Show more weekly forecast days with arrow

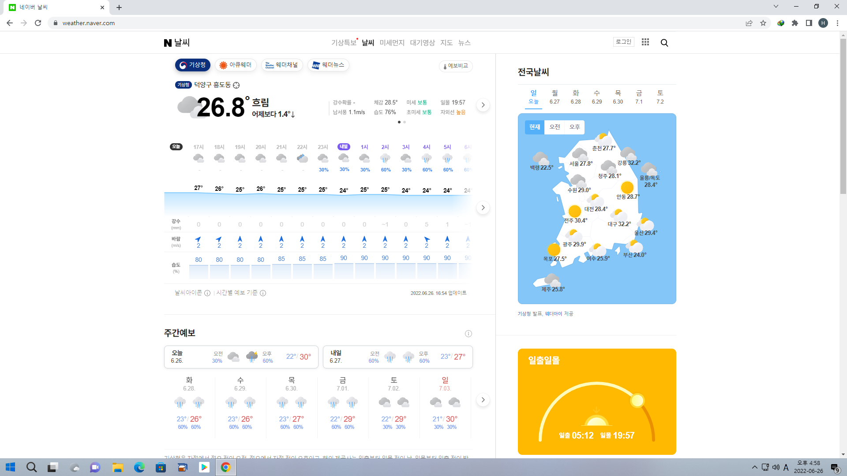(x=483, y=400)
